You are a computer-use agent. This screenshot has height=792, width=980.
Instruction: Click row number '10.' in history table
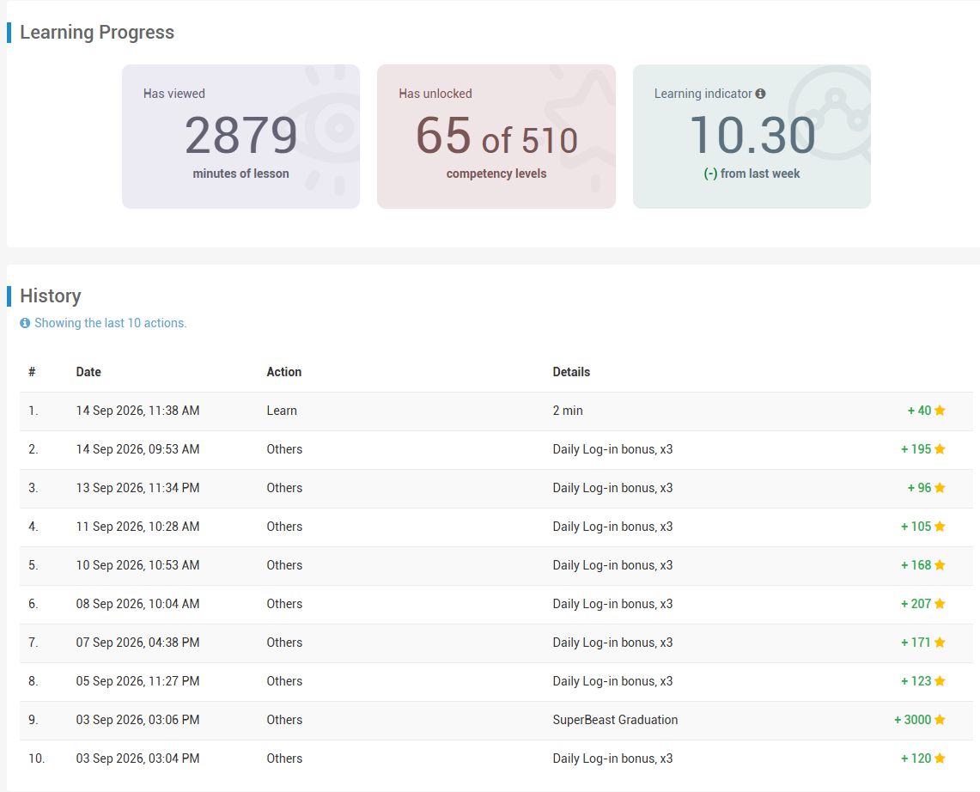pos(36,758)
